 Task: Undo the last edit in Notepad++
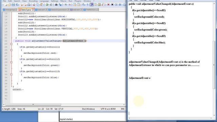pyautogui.click(x=47, y=5)
